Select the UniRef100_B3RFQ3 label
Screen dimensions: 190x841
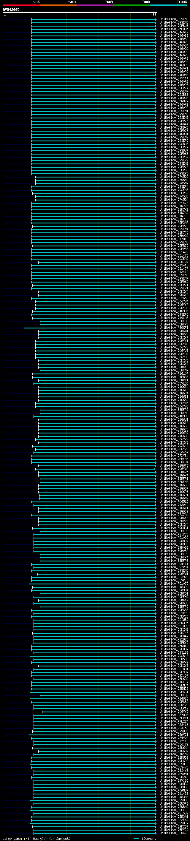pos(174,321)
